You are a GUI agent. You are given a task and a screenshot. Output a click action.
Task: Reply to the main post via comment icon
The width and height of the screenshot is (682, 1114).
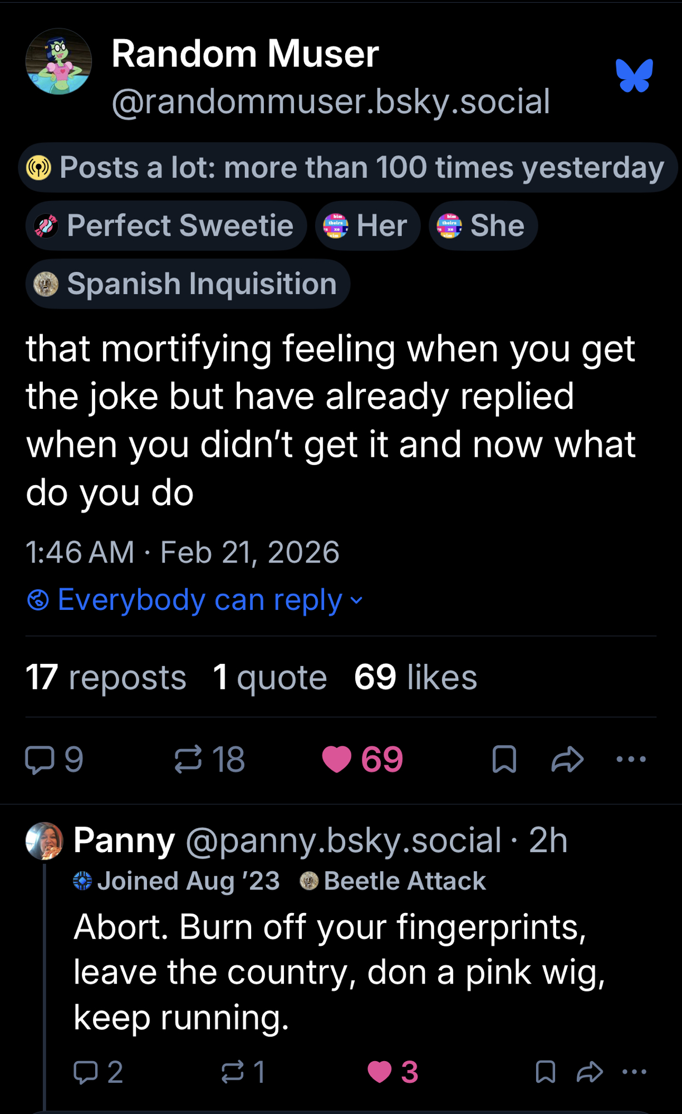pyautogui.click(x=40, y=760)
